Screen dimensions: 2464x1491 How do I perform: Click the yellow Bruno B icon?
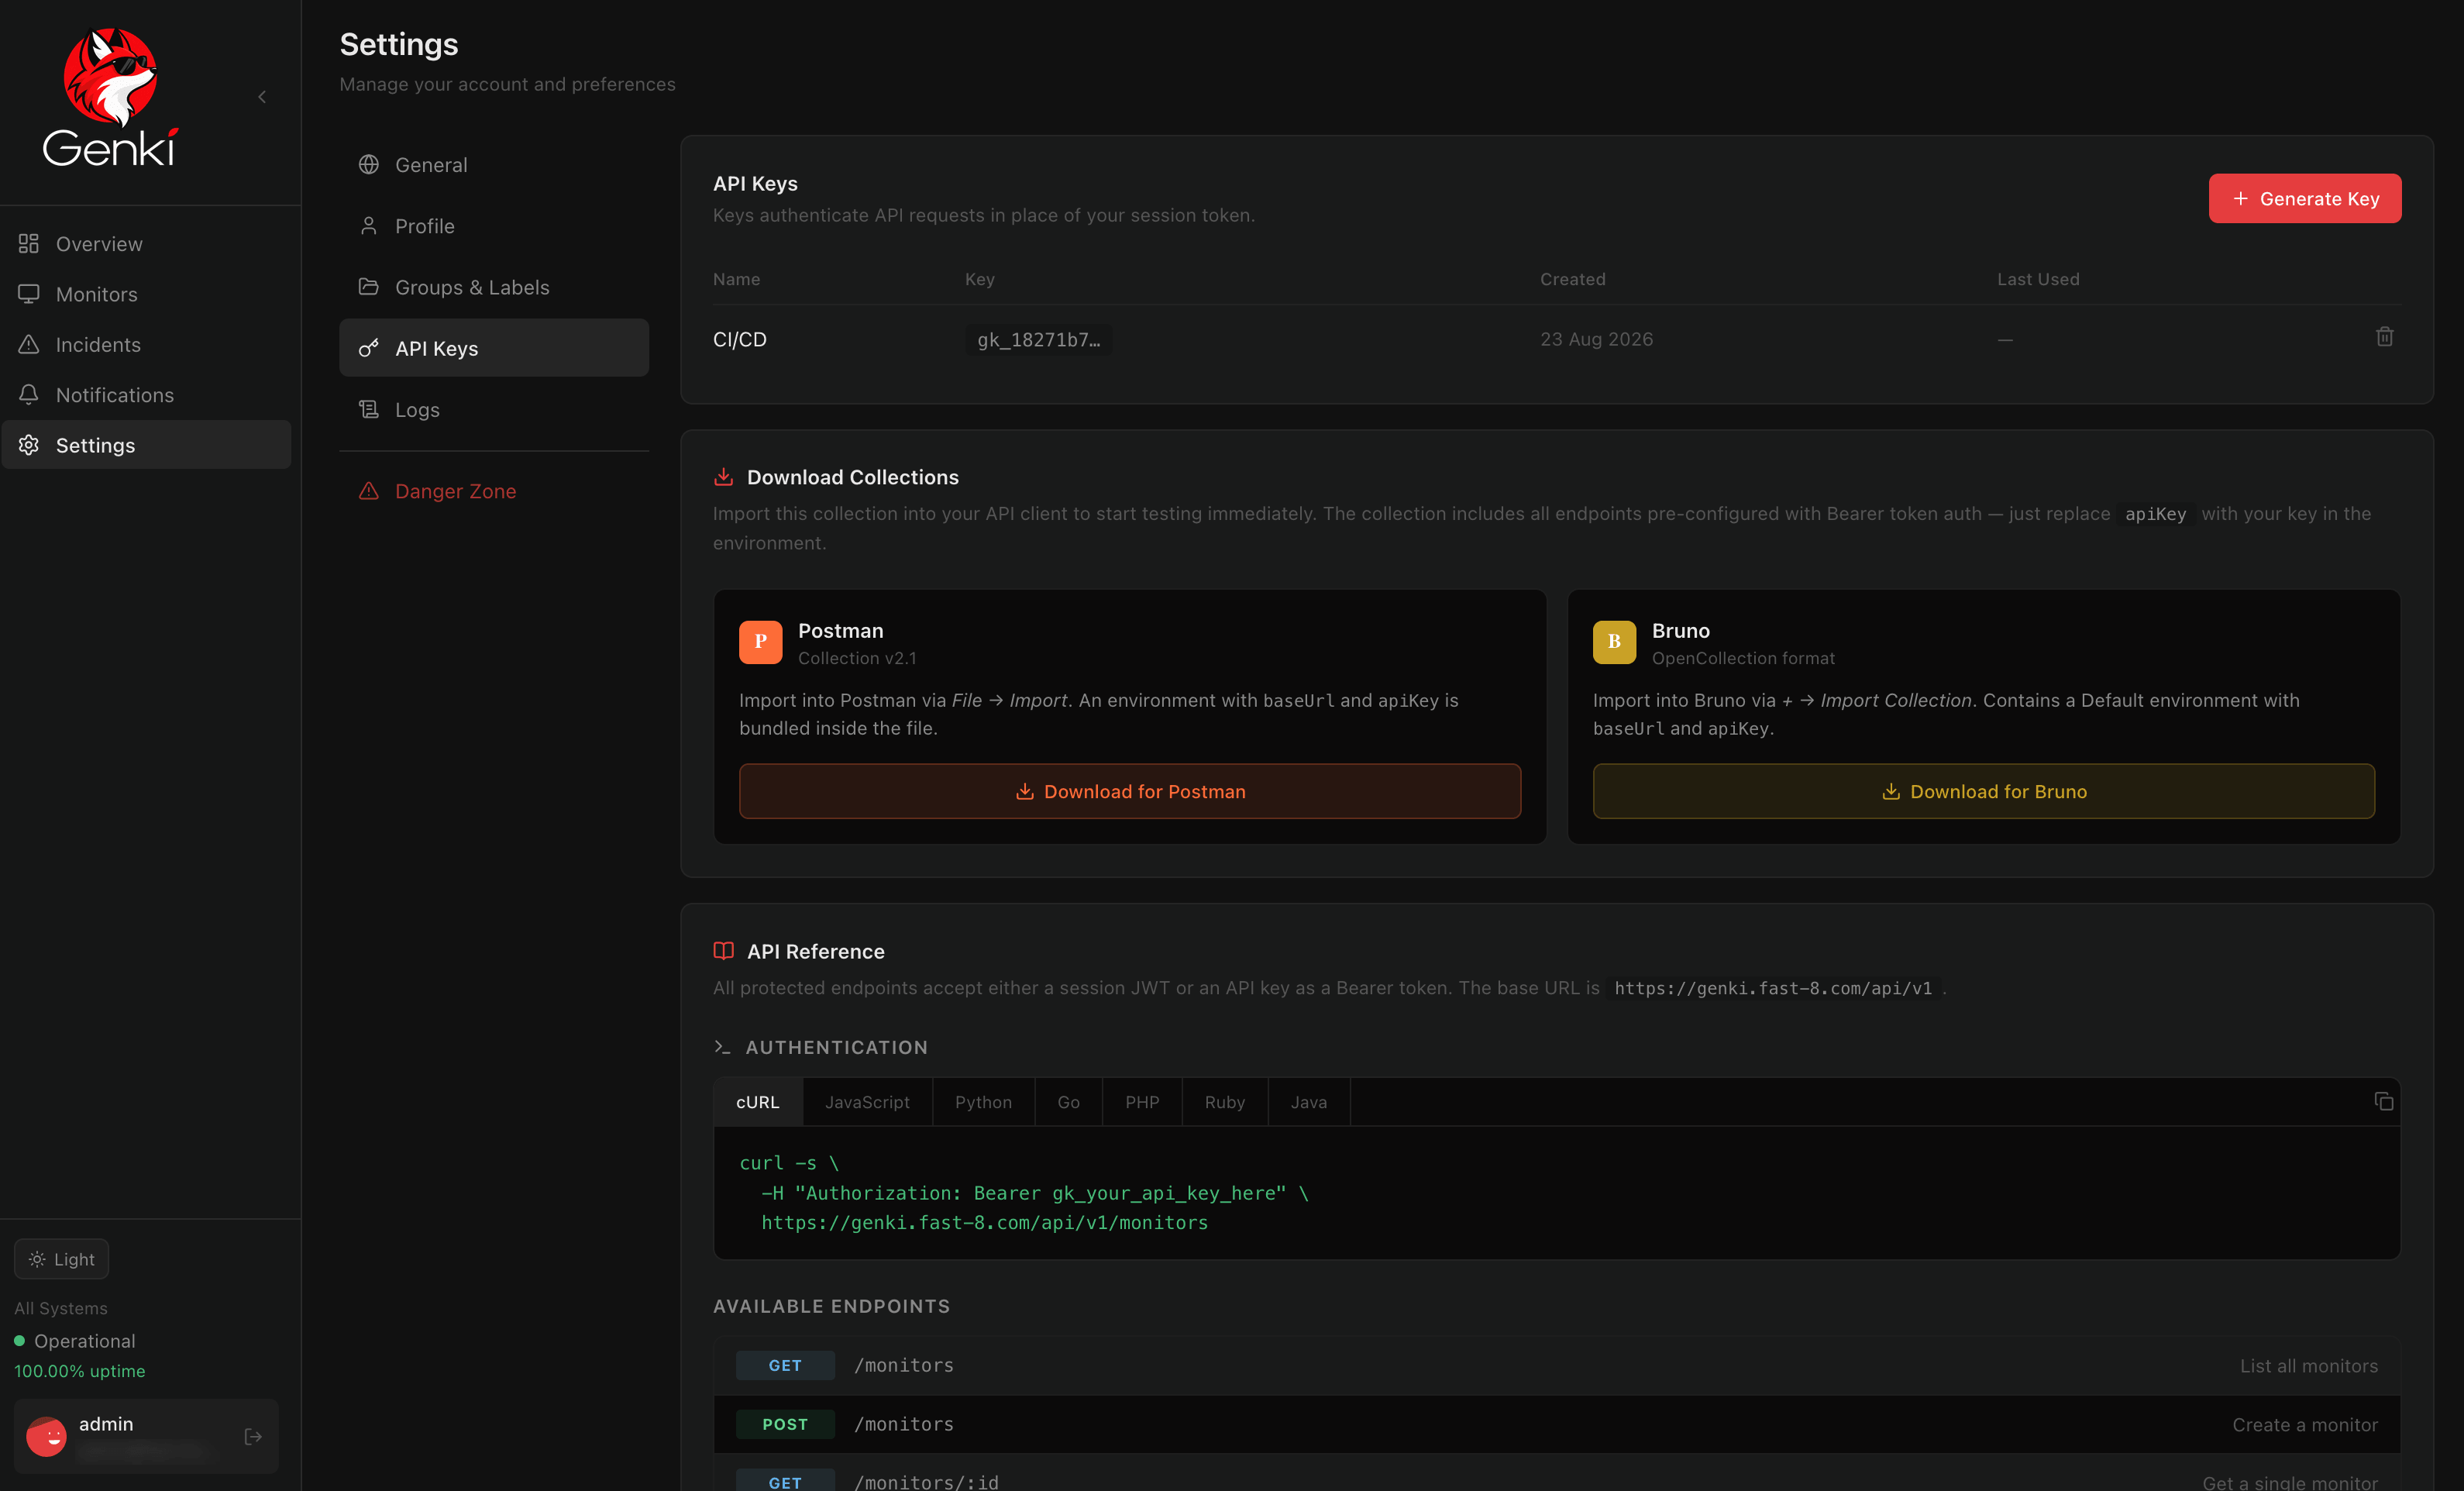click(1614, 642)
